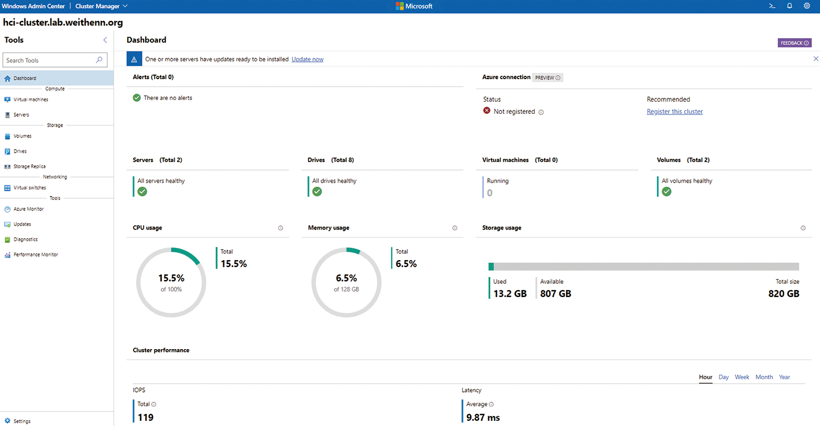This screenshot has width=820, height=426.
Task: Open the notifications bell
Action: click(789, 6)
